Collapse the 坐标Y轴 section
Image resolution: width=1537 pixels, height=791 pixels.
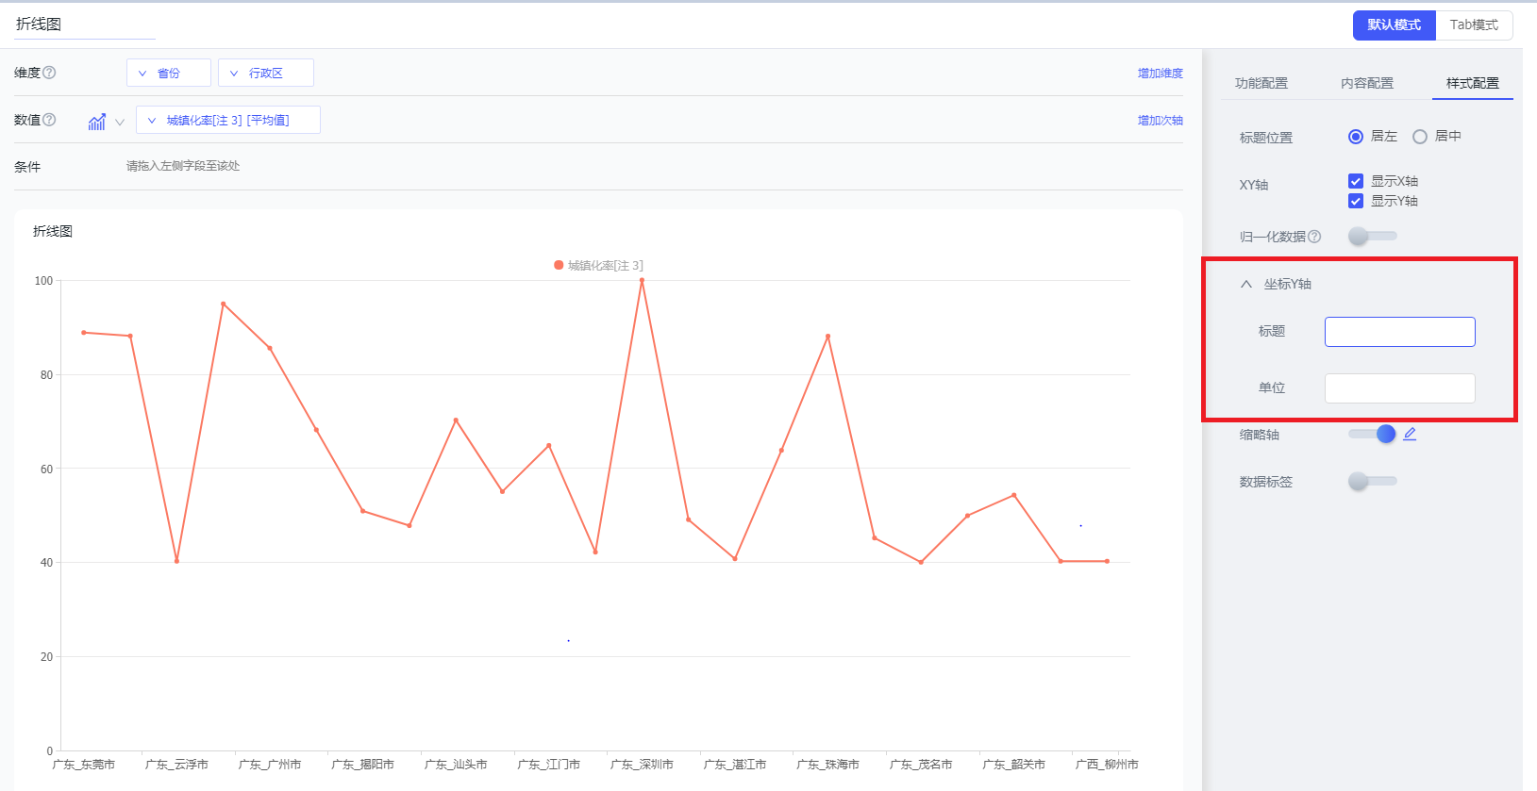tap(1246, 284)
